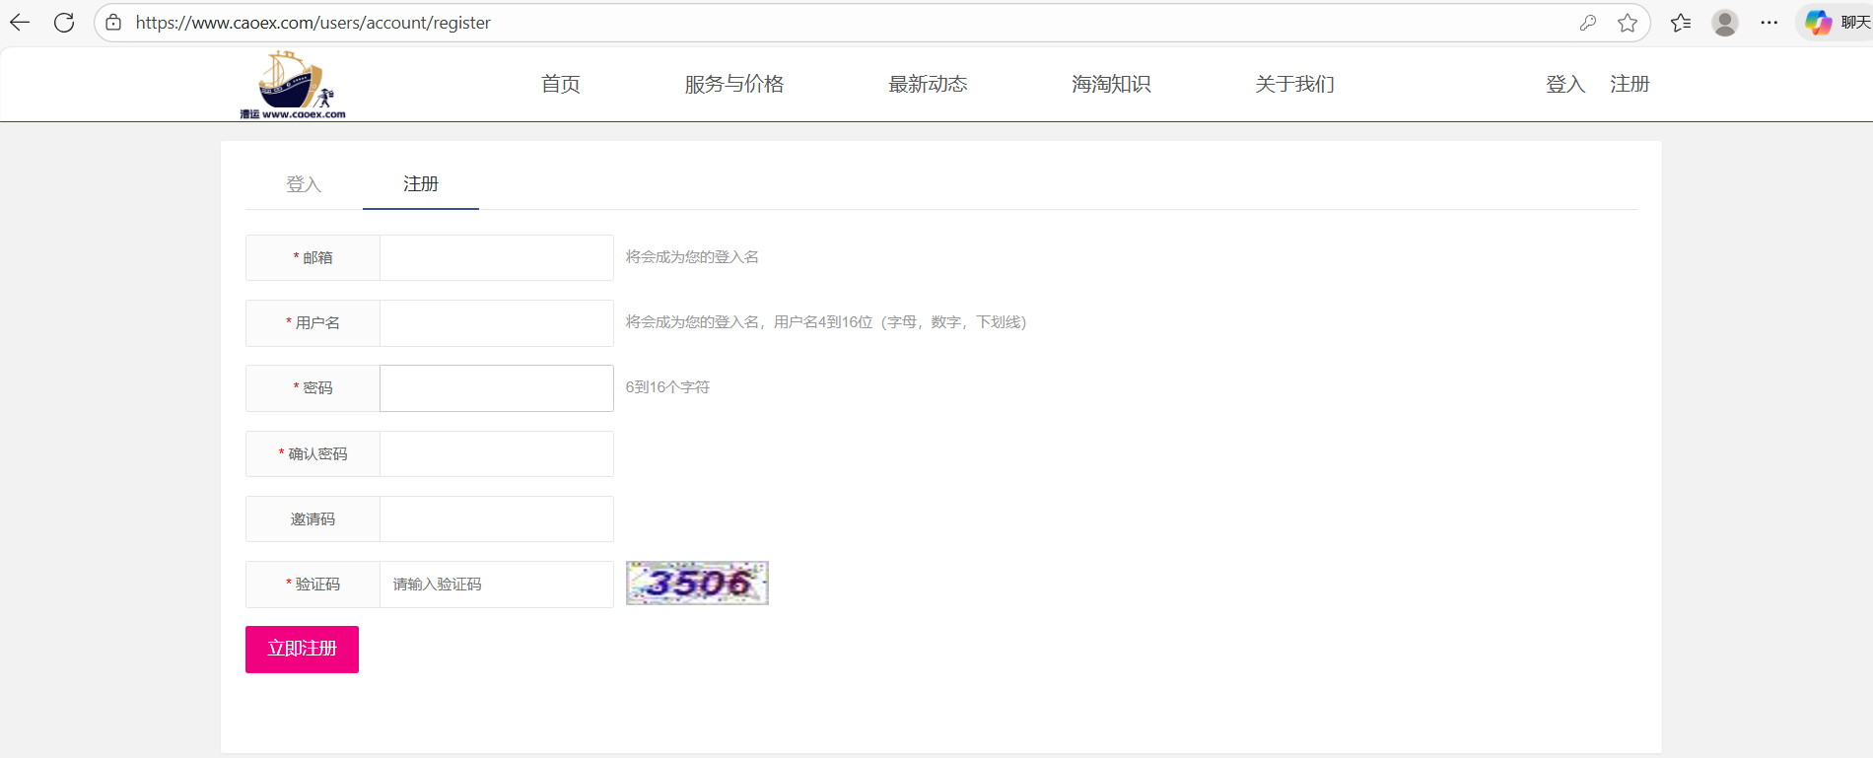This screenshot has width=1873, height=758.
Task: Focus the 邮箱 email input field
Action: pos(496,257)
